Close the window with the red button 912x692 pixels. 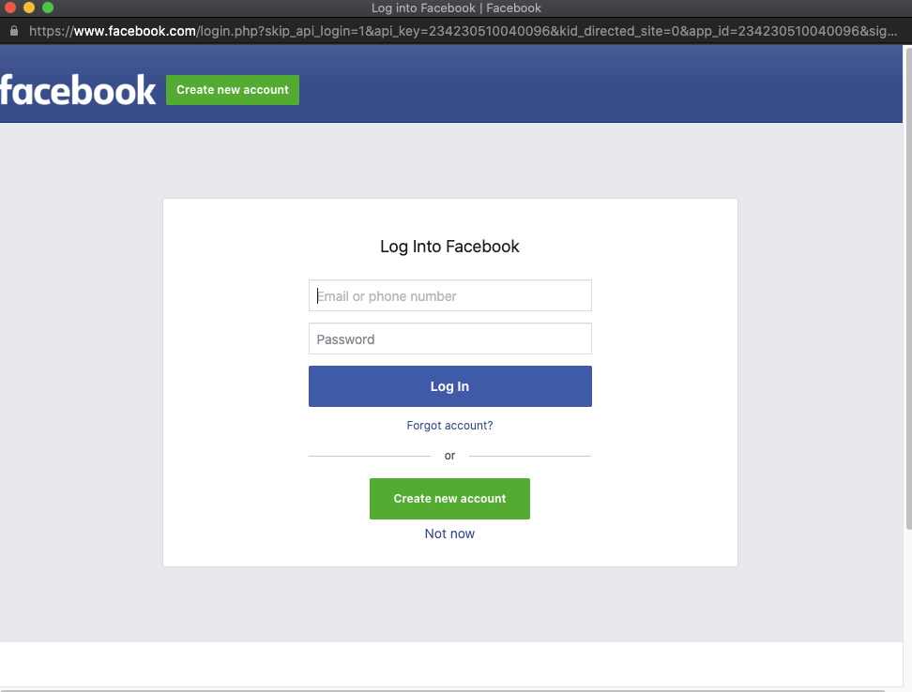pyautogui.click(x=10, y=8)
